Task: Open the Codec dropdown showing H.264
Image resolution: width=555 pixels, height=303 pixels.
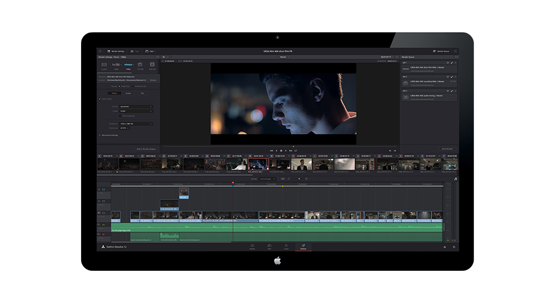Action: tap(136, 111)
